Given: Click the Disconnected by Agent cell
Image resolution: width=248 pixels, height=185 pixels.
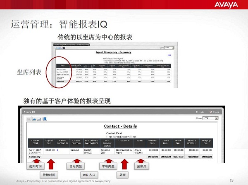Looking at the screenshot, I should point(124,151).
